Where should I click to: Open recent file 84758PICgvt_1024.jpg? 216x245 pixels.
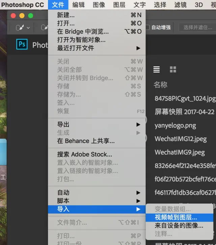(x=185, y=99)
